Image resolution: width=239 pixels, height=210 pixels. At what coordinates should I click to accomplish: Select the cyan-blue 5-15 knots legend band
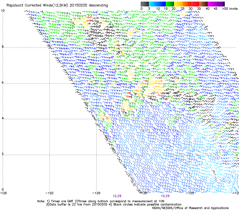point(157,4)
